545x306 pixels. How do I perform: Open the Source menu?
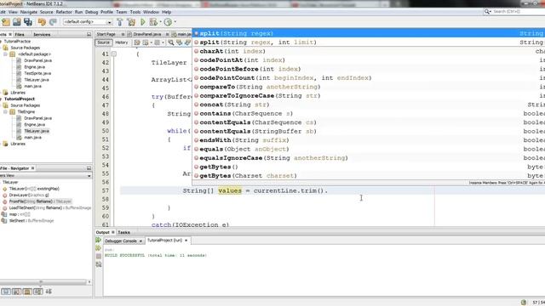click(x=47, y=12)
